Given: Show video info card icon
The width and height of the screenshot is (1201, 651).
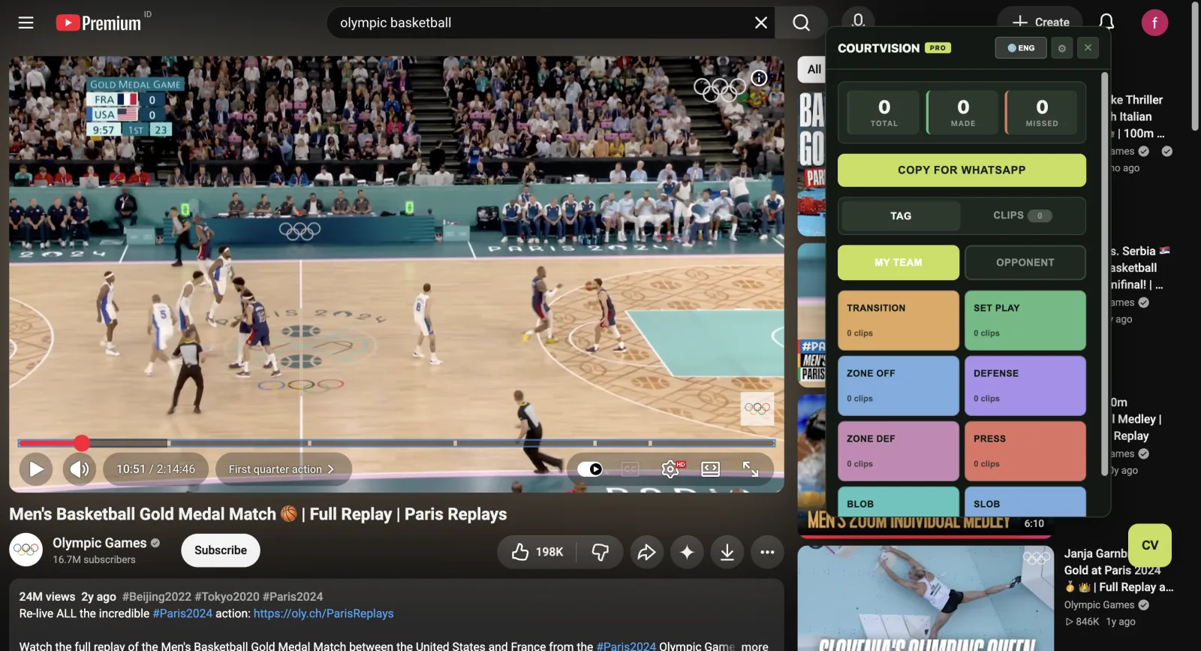Looking at the screenshot, I should pyautogui.click(x=760, y=78).
